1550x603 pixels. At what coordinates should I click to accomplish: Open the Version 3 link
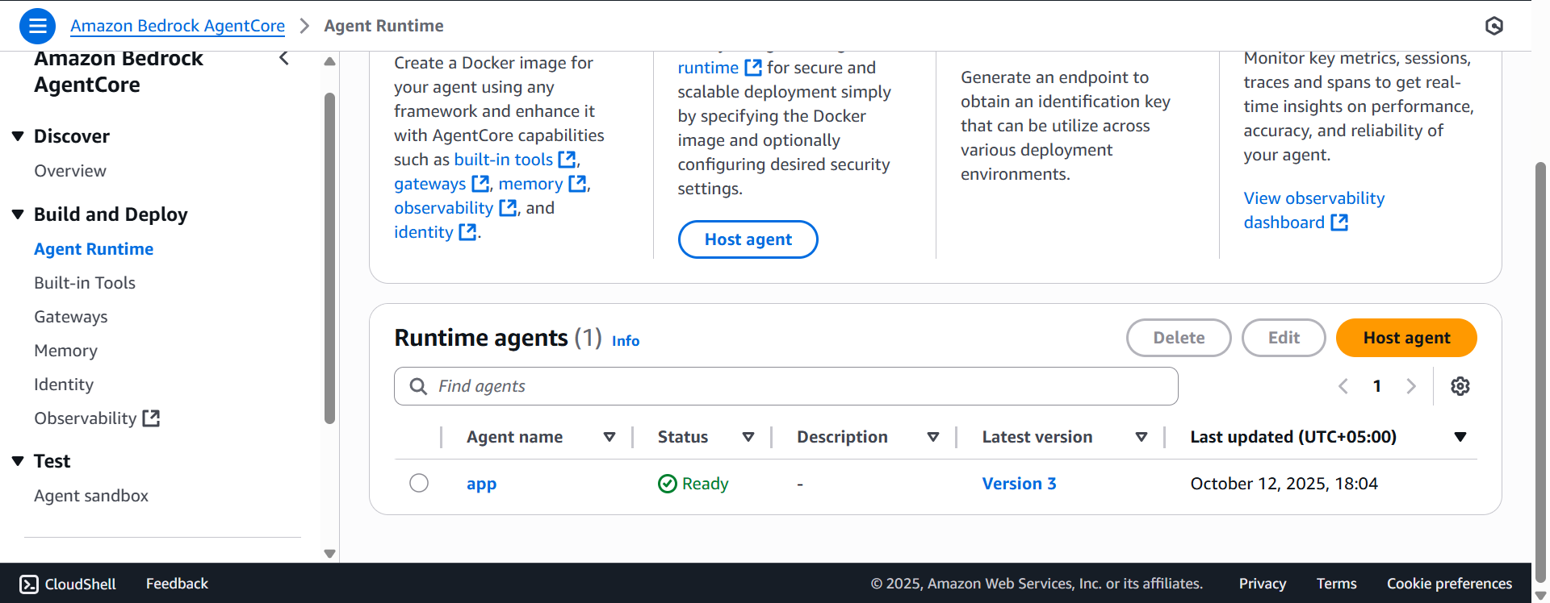[1019, 484]
